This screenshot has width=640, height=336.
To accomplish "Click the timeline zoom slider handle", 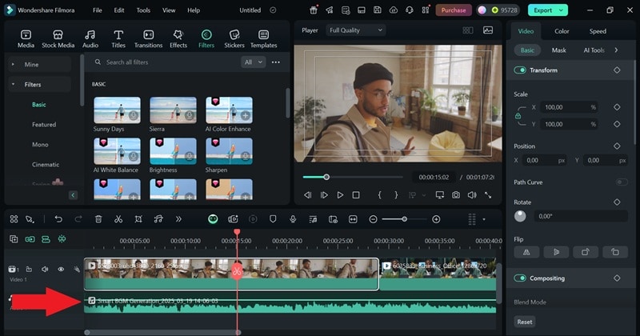I will 404,219.
